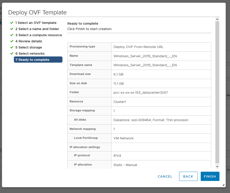Click the checkmark icon beside Review details
This screenshot has width=230, height=193.
click(12, 41)
